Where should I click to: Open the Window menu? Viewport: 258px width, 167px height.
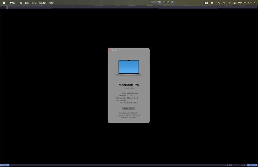coord(43,3)
